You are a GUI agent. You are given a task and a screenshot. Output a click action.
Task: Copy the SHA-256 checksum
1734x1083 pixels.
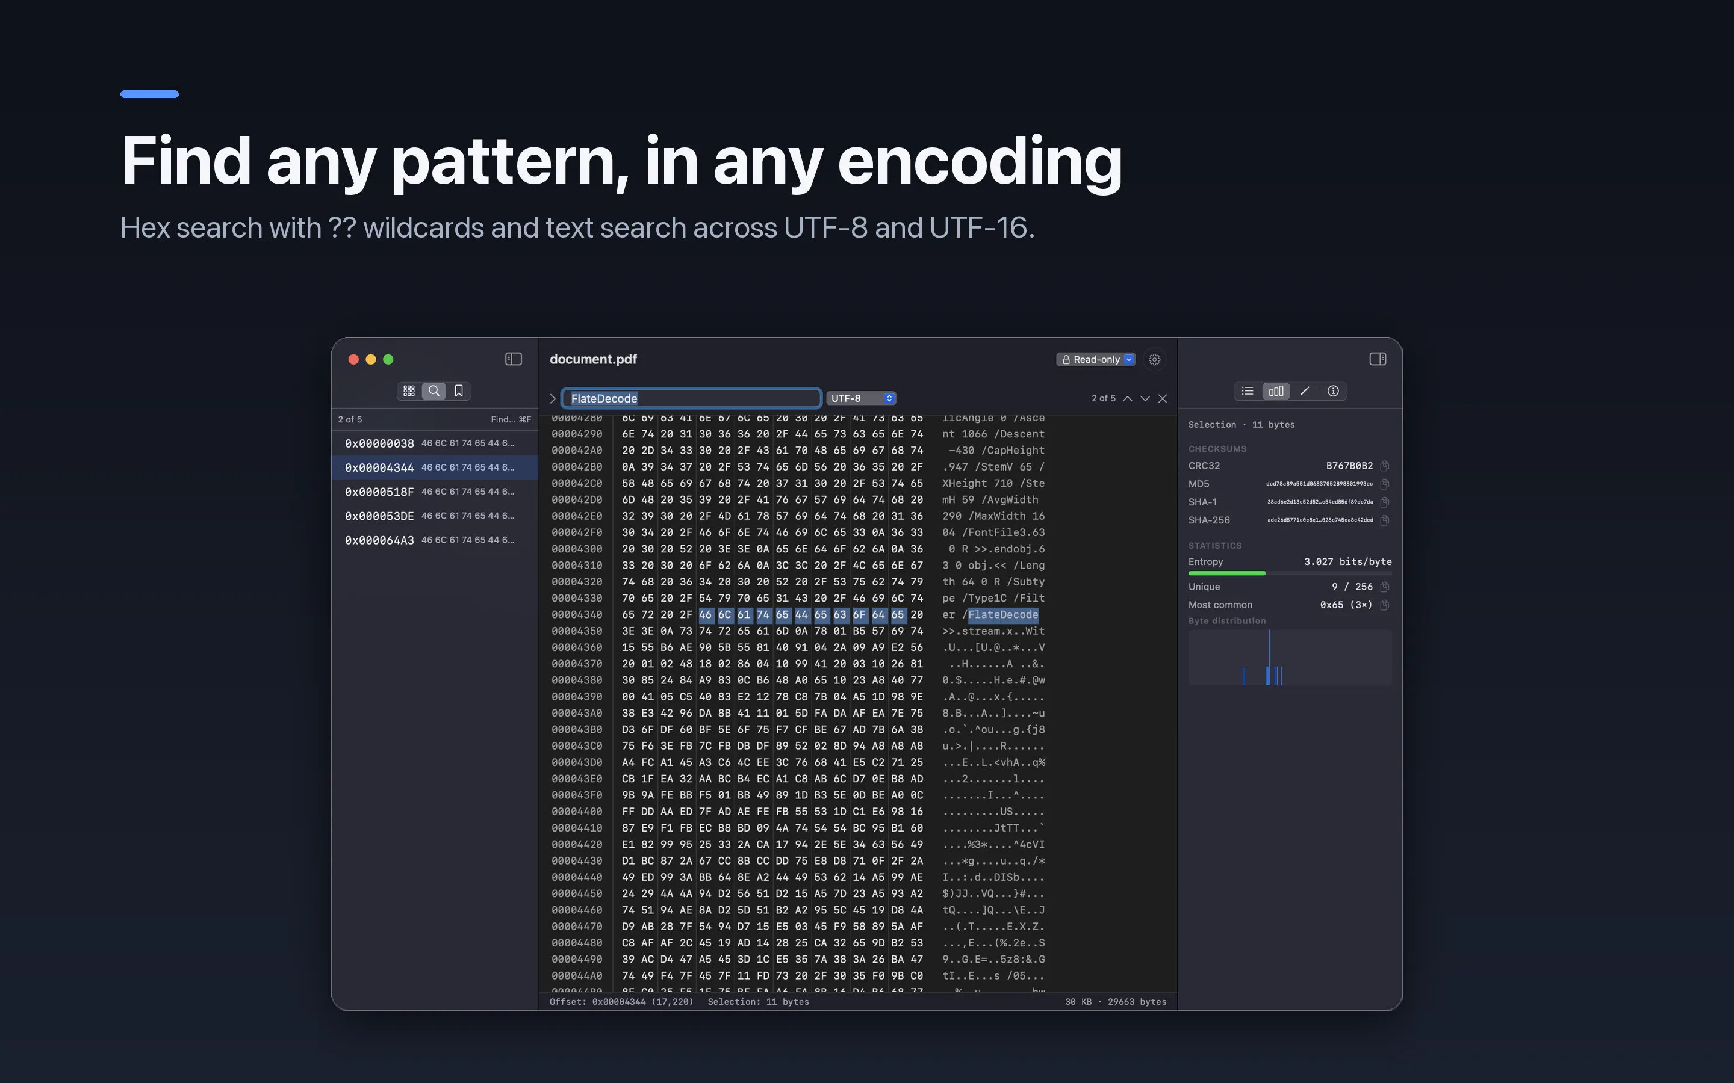[1384, 520]
